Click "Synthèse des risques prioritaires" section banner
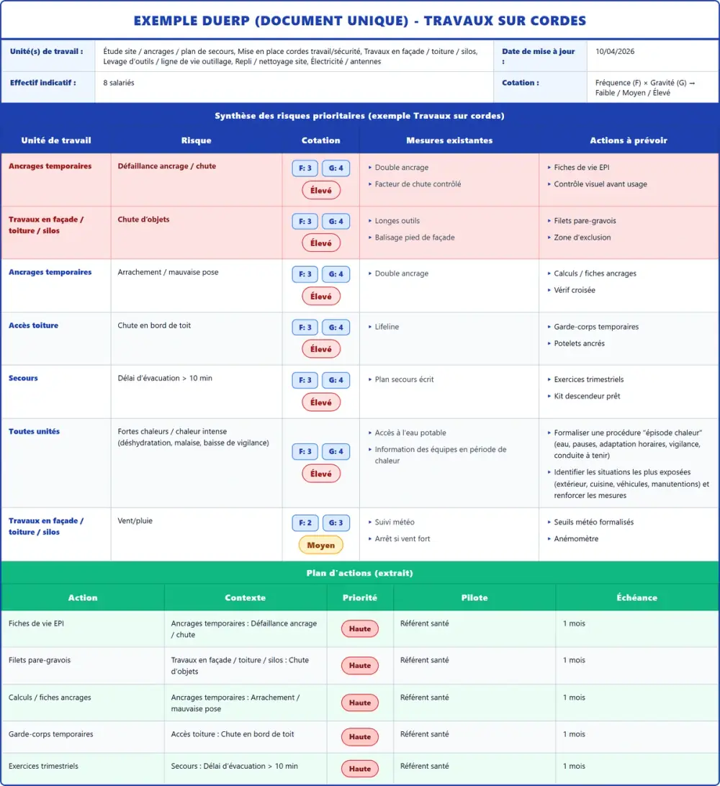This screenshot has width=720, height=786. [359, 116]
